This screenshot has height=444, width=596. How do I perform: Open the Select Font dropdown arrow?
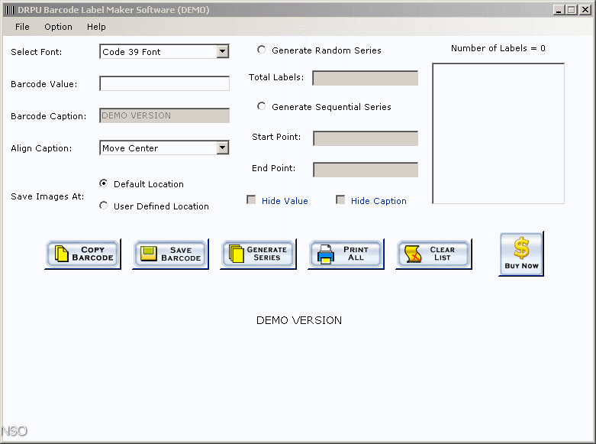click(x=223, y=51)
